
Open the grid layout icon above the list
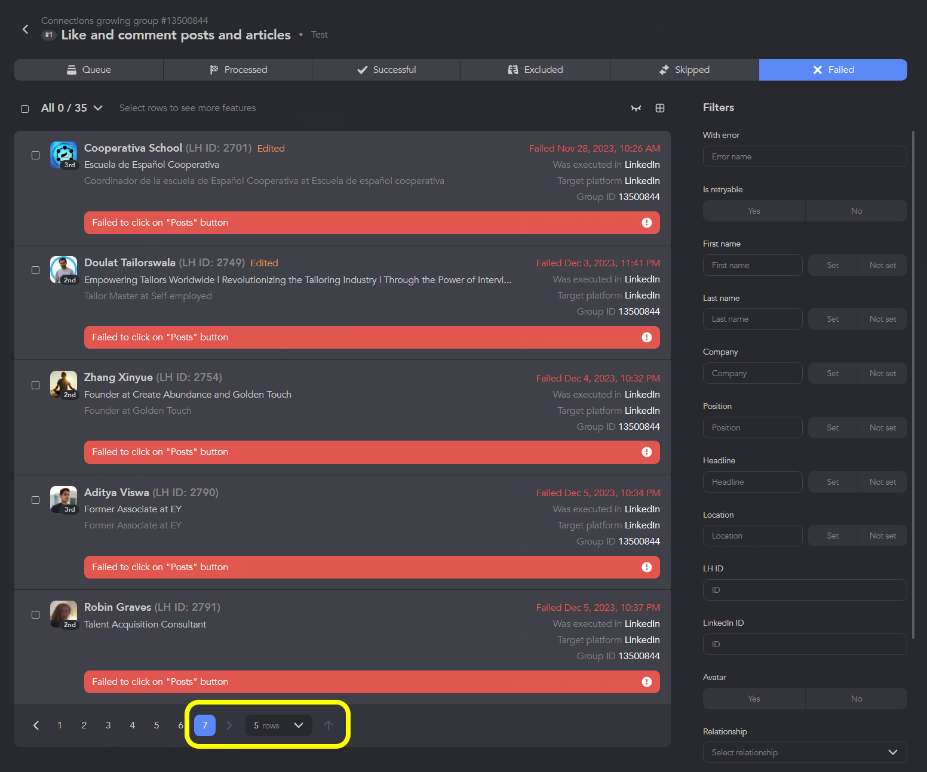click(x=659, y=108)
